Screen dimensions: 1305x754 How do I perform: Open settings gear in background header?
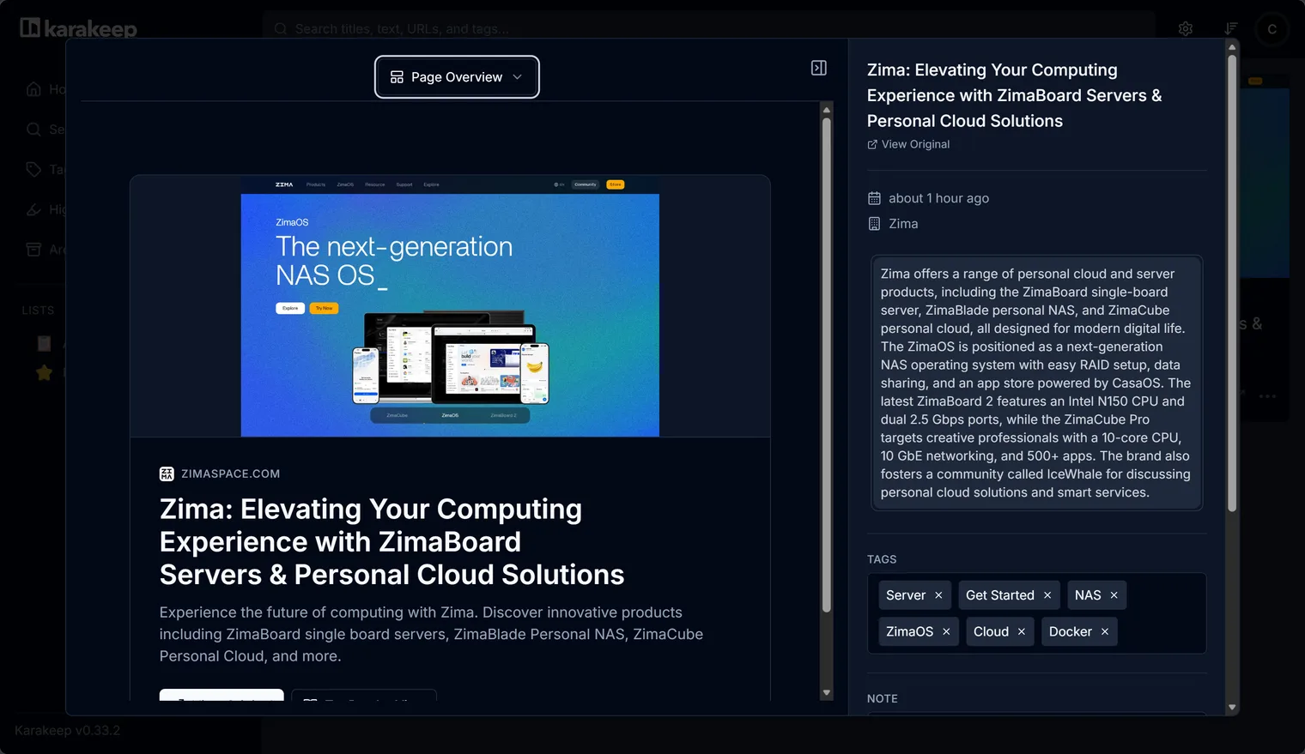[1186, 29]
